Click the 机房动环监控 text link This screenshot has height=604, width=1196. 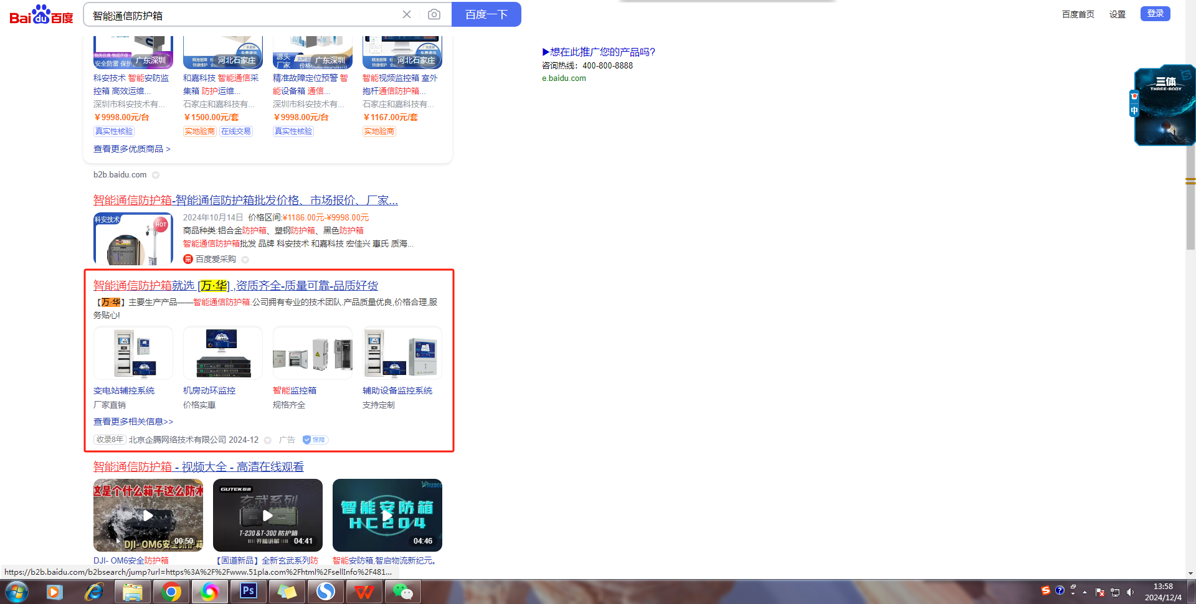(209, 390)
